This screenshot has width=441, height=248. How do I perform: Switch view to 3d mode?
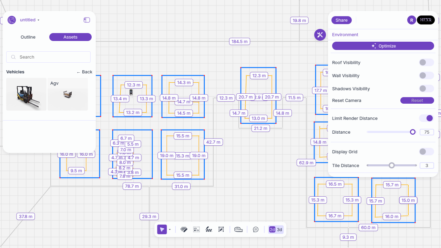click(279, 230)
